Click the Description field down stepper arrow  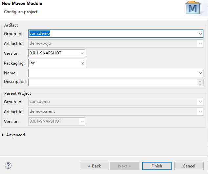(x=200, y=84)
